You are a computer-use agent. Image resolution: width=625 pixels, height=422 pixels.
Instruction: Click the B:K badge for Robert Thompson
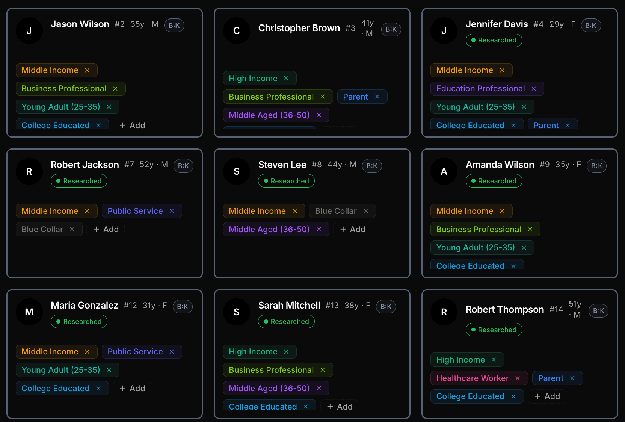(598, 310)
